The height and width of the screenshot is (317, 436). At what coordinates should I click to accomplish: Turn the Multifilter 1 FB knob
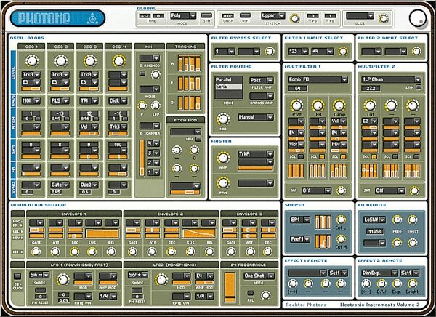318,105
